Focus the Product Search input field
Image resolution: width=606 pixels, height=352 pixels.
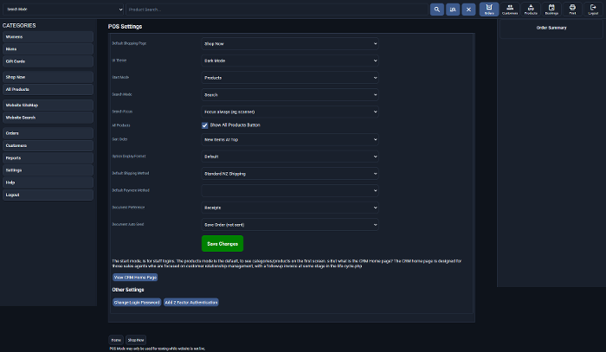pos(277,10)
